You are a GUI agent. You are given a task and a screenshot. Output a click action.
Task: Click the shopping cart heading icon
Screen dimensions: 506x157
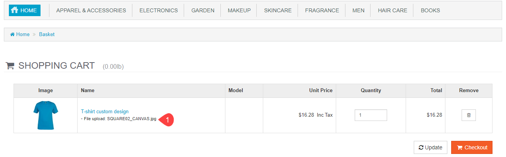coord(10,66)
